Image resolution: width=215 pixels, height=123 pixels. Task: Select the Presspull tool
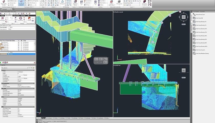click(x=62, y=3)
